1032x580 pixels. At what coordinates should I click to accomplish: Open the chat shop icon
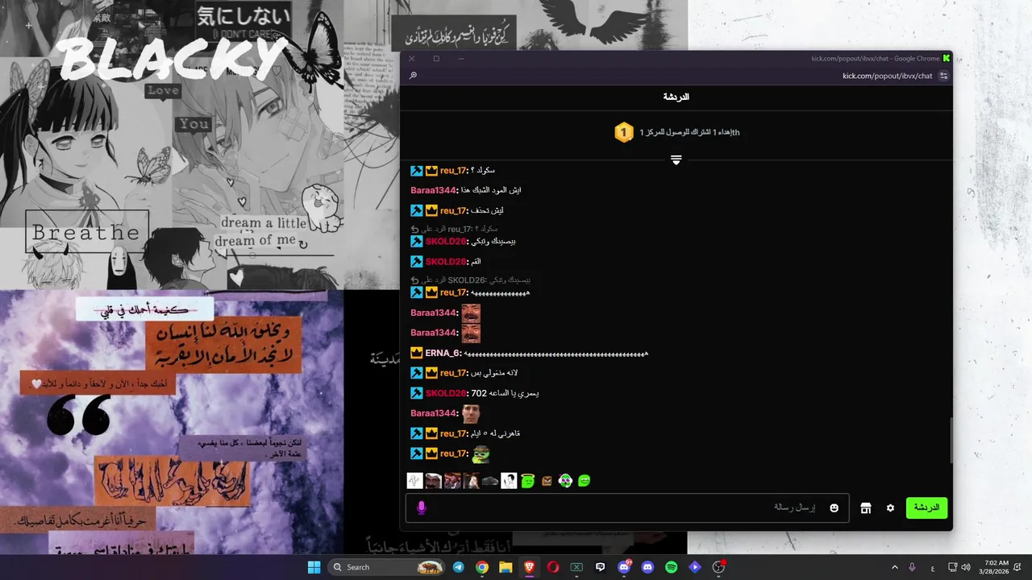pos(866,508)
